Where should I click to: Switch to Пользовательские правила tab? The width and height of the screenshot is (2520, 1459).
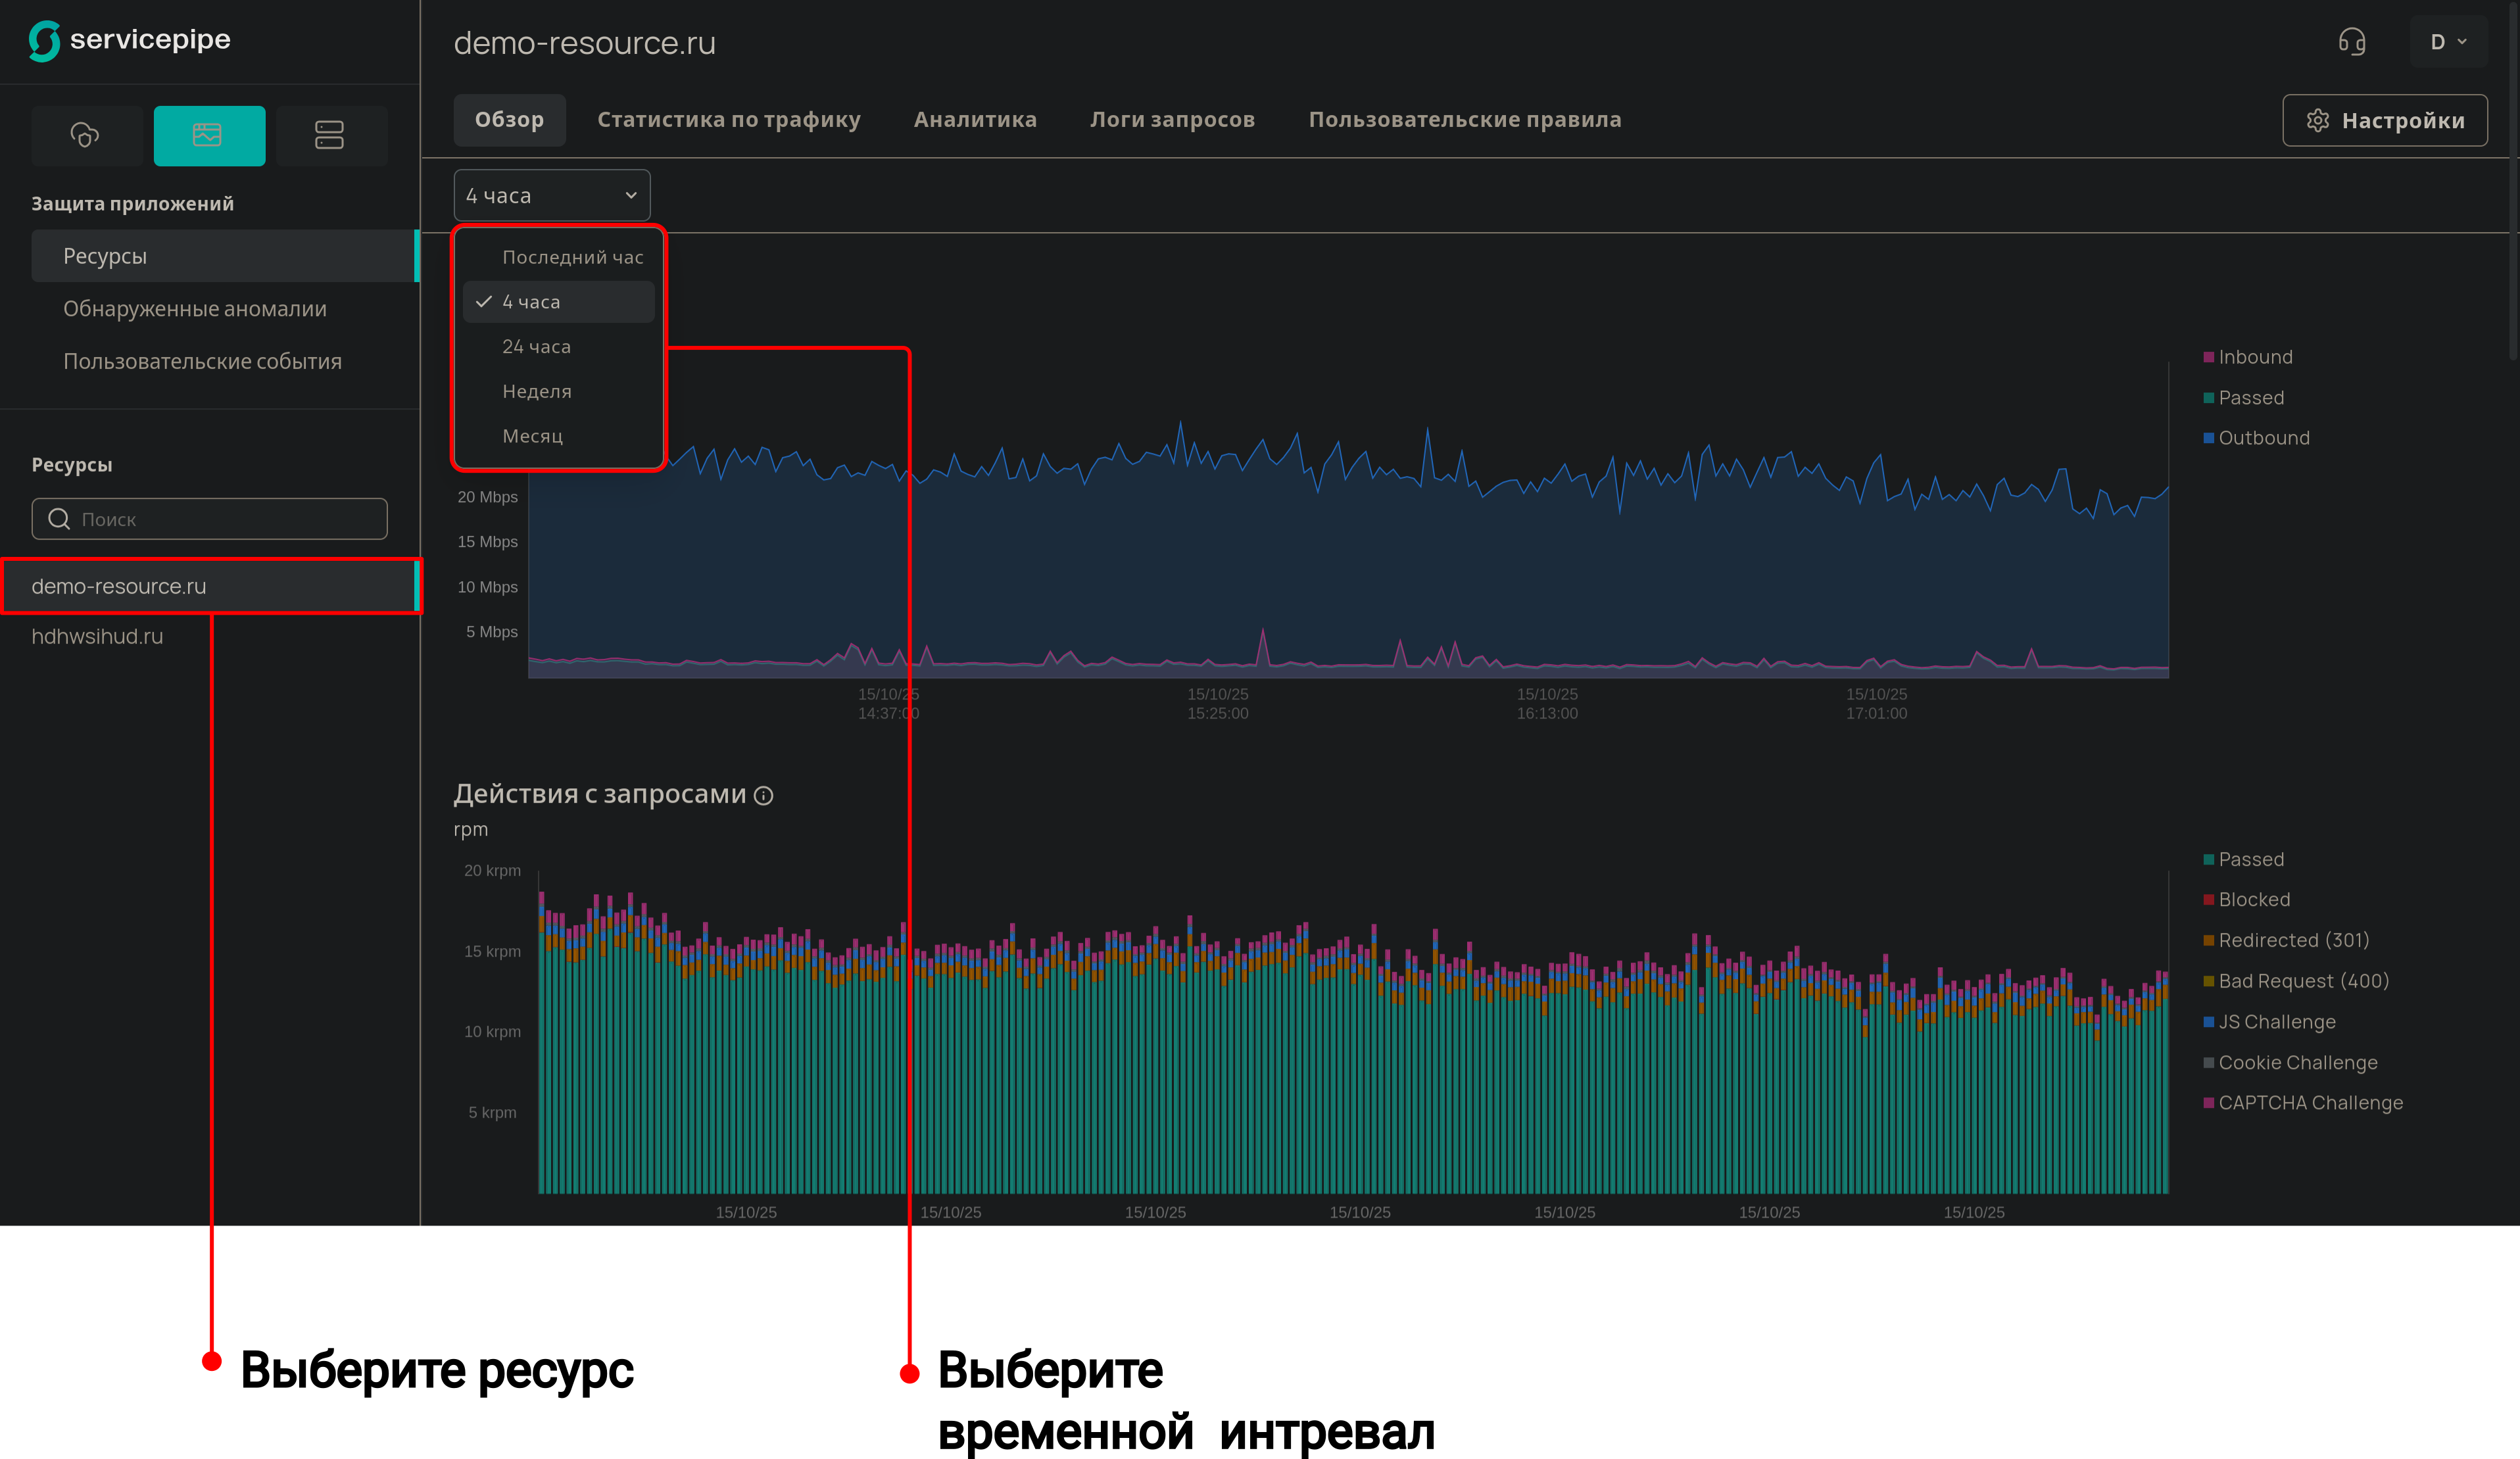click(x=1465, y=120)
